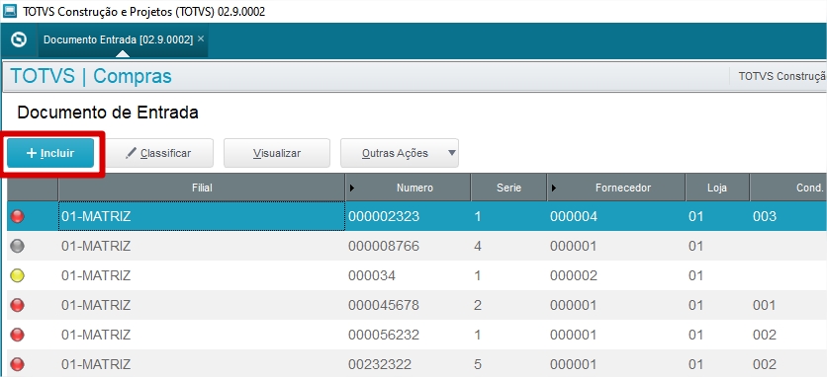Click serie value 5 in row 00232322
Image resolution: width=827 pixels, height=377 pixels.
tap(478, 364)
